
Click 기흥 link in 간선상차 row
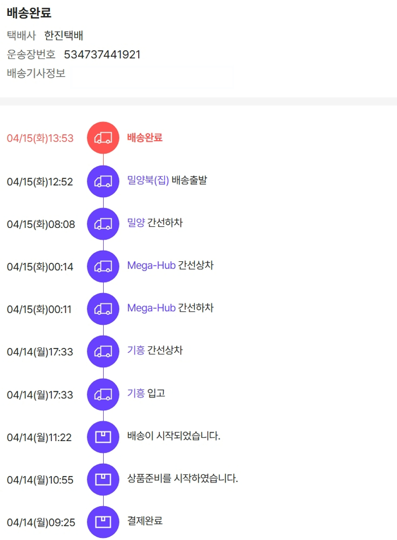pyautogui.click(x=136, y=350)
